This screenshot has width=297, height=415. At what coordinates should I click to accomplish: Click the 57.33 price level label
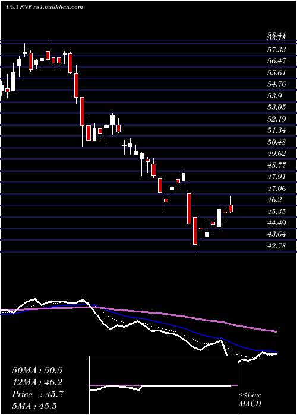coord(277,49)
